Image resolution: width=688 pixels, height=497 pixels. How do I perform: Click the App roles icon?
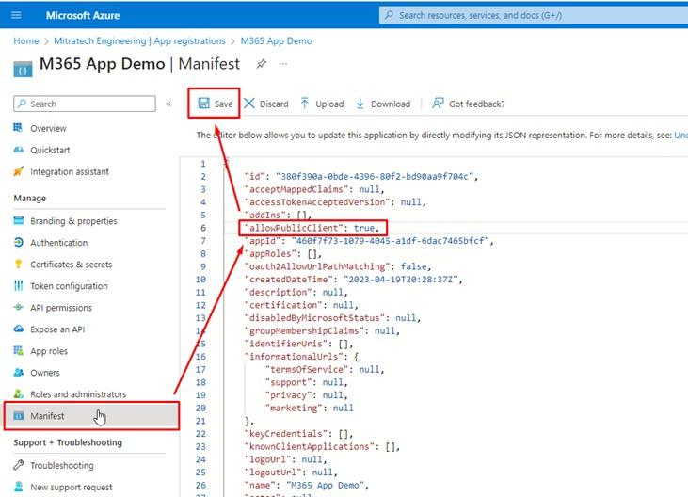coord(19,350)
